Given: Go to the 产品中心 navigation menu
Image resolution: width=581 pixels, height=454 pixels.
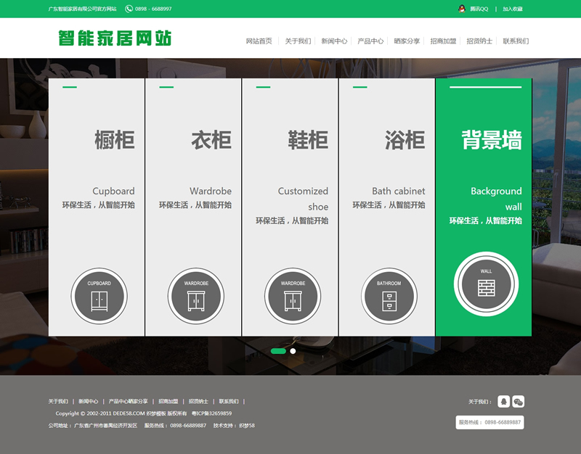Looking at the screenshot, I should tap(370, 41).
